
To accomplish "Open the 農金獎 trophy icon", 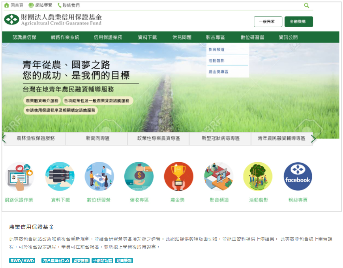I will click(x=178, y=177).
